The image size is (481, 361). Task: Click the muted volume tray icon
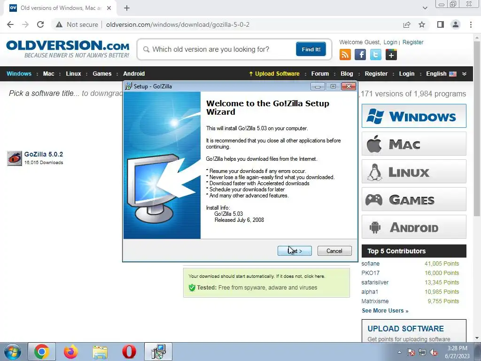tap(434, 353)
